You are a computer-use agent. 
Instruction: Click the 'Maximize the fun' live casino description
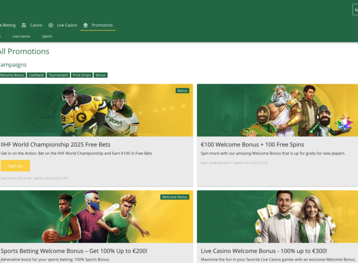[278, 260]
